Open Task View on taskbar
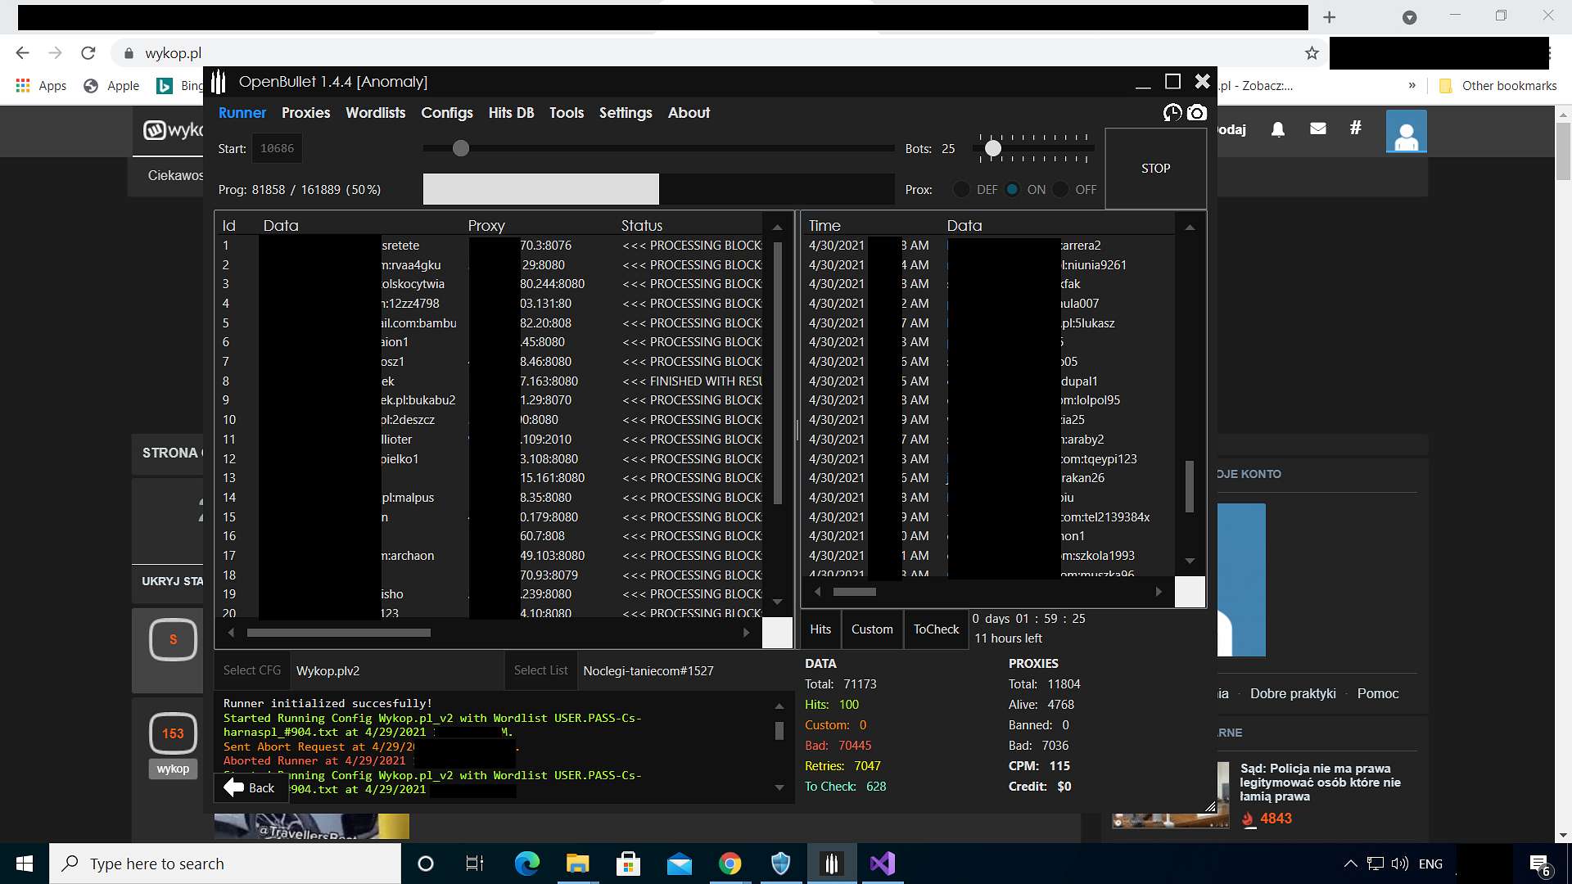 tap(475, 864)
